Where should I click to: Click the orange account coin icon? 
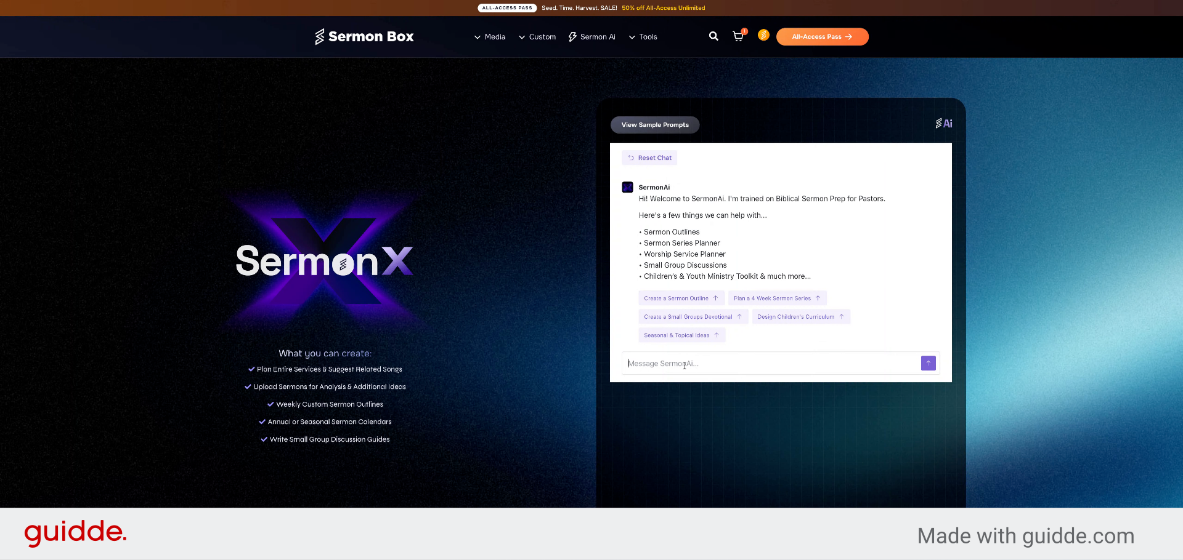point(763,35)
